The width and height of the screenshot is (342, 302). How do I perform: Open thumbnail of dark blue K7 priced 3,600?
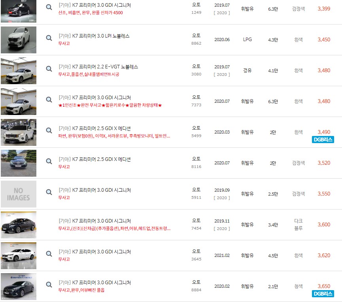19,225
